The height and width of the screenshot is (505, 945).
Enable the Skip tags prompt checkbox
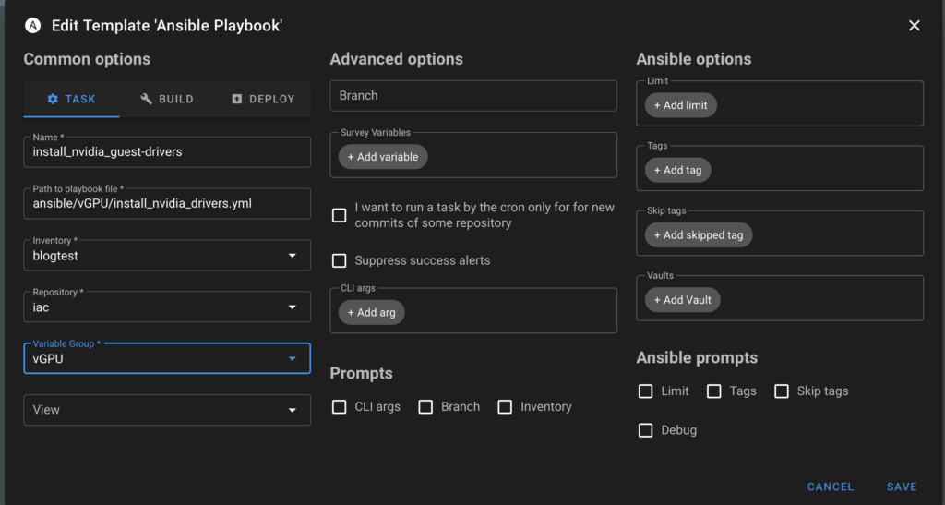(782, 391)
